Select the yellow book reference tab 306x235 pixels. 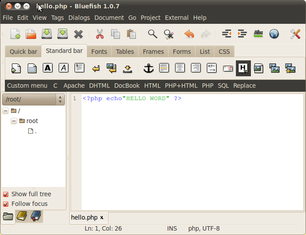(22, 216)
